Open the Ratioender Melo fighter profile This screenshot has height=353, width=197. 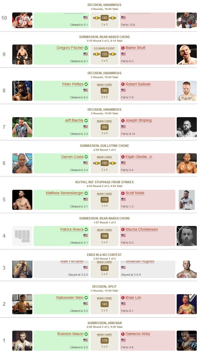70,298
